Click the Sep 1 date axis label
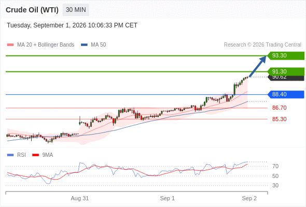This screenshot has width=306, height=207. click(x=167, y=198)
